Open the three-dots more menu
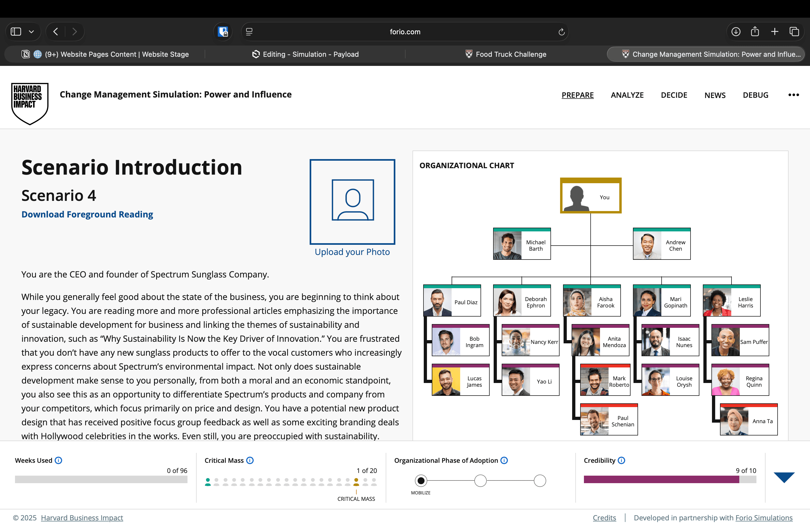Viewport: 810px width, 526px height. tap(793, 95)
